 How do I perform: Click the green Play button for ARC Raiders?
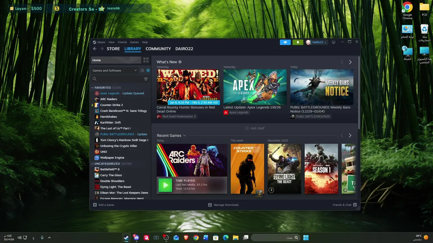coord(165,185)
